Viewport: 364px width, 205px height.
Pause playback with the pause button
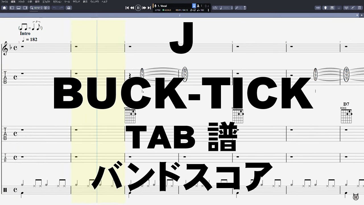138,8
